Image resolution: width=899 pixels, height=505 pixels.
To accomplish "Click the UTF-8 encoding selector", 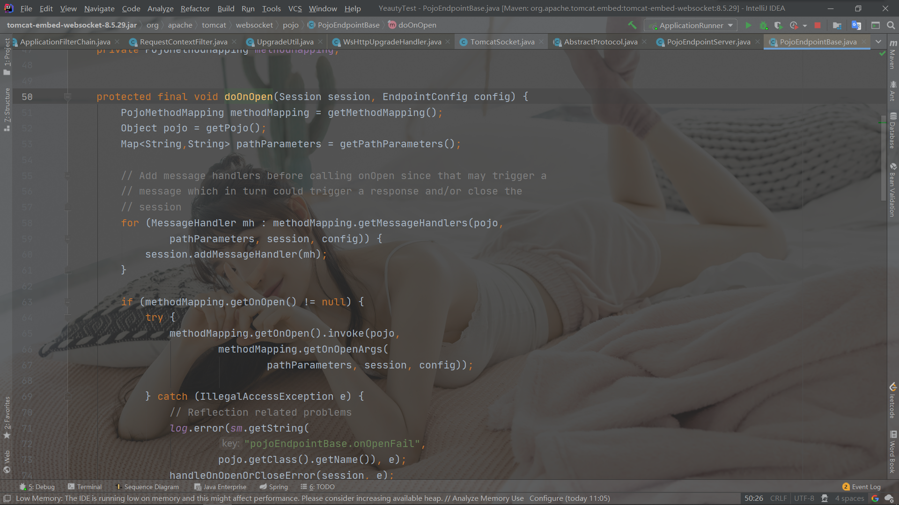I will pos(804,498).
